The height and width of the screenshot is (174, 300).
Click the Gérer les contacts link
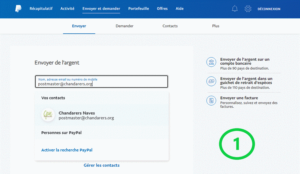[102, 165]
